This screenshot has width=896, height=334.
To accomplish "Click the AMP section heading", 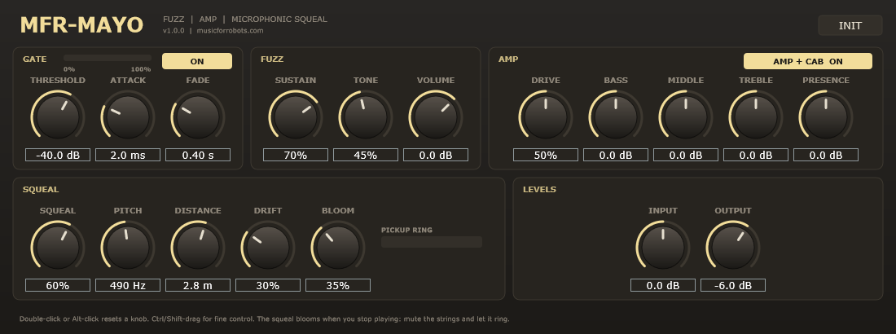I will 508,59.
